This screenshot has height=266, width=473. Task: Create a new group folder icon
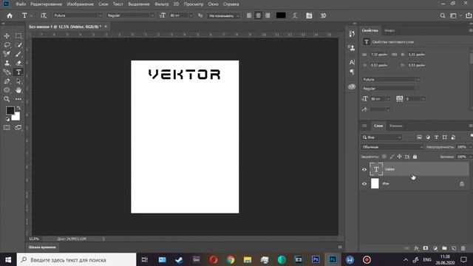(x=444, y=248)
